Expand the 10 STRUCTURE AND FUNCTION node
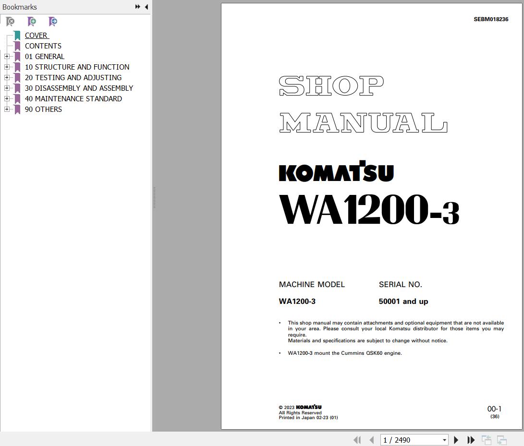 click(x=7, y=67)
